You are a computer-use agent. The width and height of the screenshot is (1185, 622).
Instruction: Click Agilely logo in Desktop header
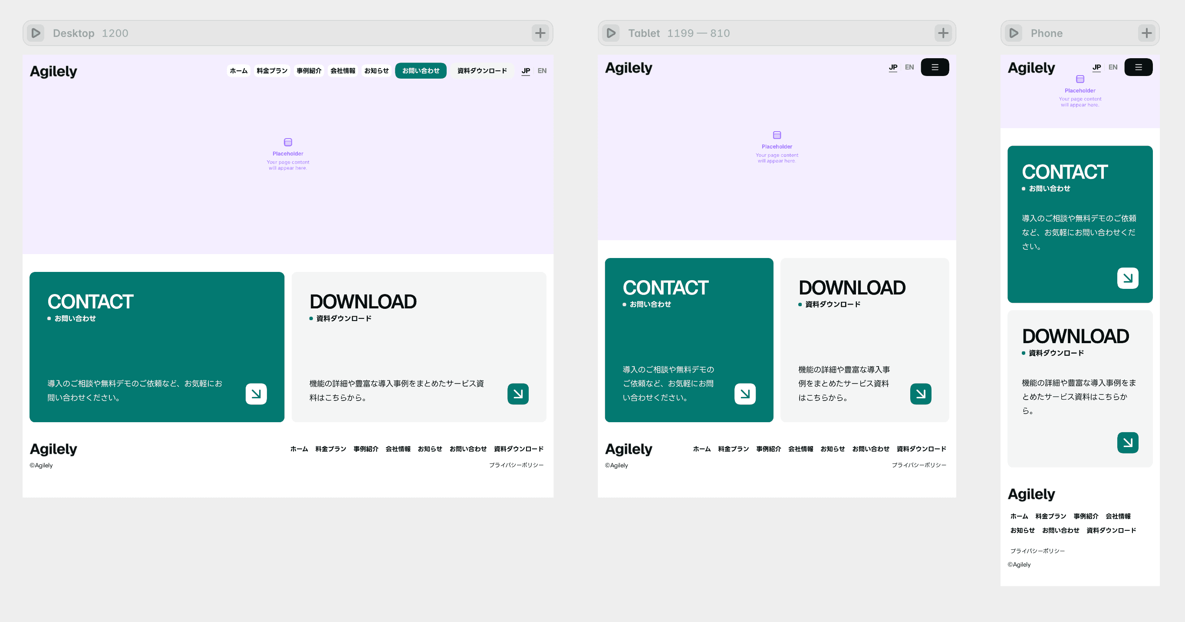(53, 71)
